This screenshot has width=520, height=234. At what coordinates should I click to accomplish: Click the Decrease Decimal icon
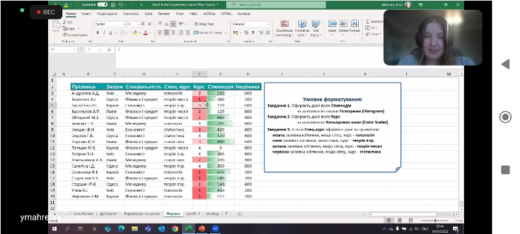pos(267,32)
